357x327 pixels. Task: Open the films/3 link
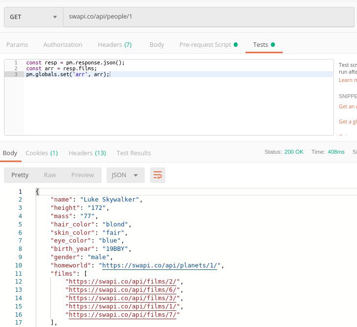click(x=122, y=298)
